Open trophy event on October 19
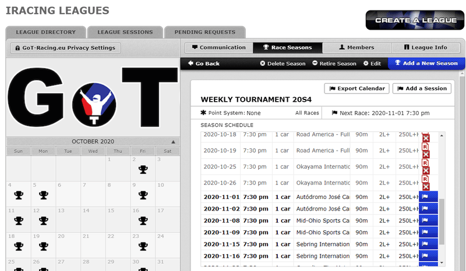The image size is (466, 271). (43, 246)
